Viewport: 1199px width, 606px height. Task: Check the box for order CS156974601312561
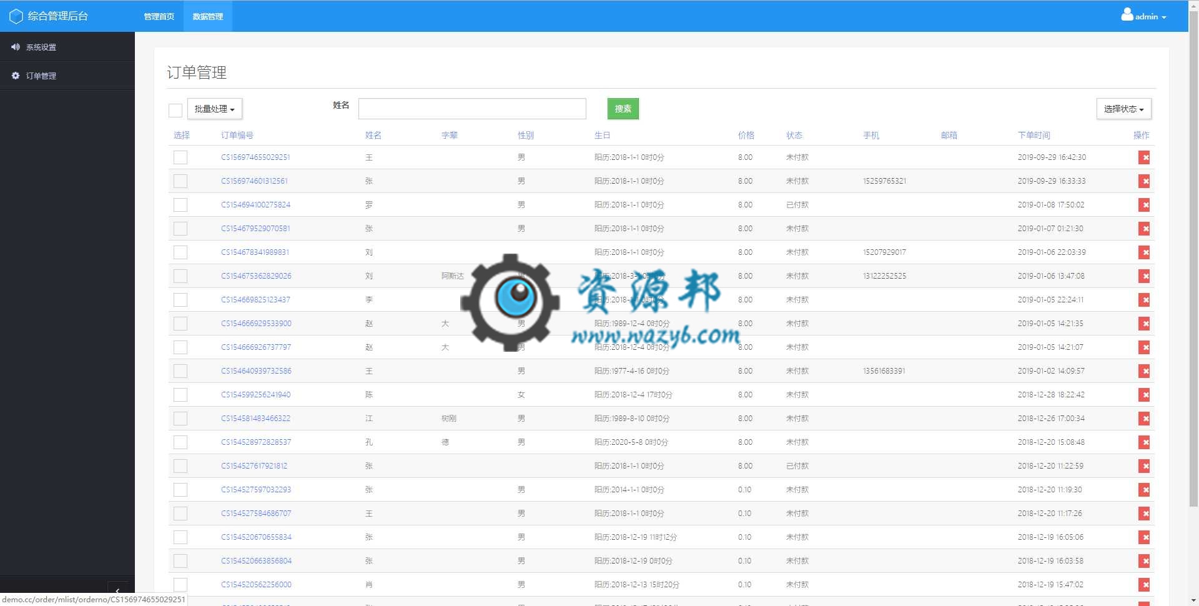coord(180,181)
